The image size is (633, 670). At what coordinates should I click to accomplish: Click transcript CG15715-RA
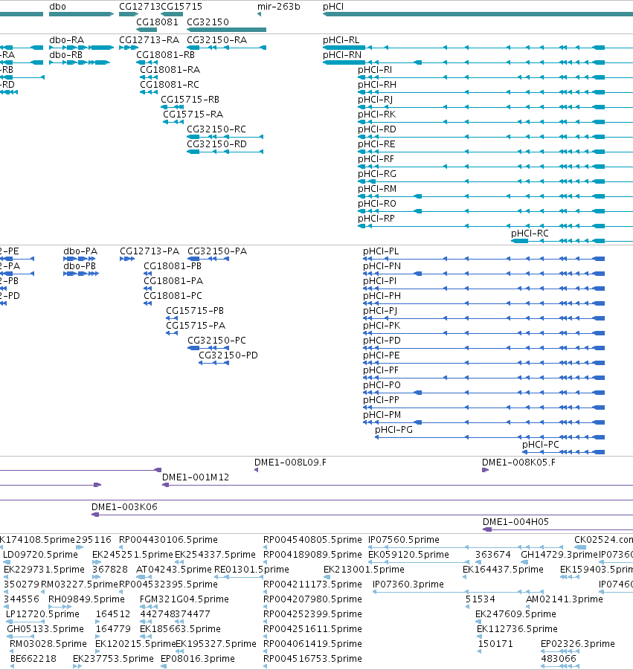[193, 115]
